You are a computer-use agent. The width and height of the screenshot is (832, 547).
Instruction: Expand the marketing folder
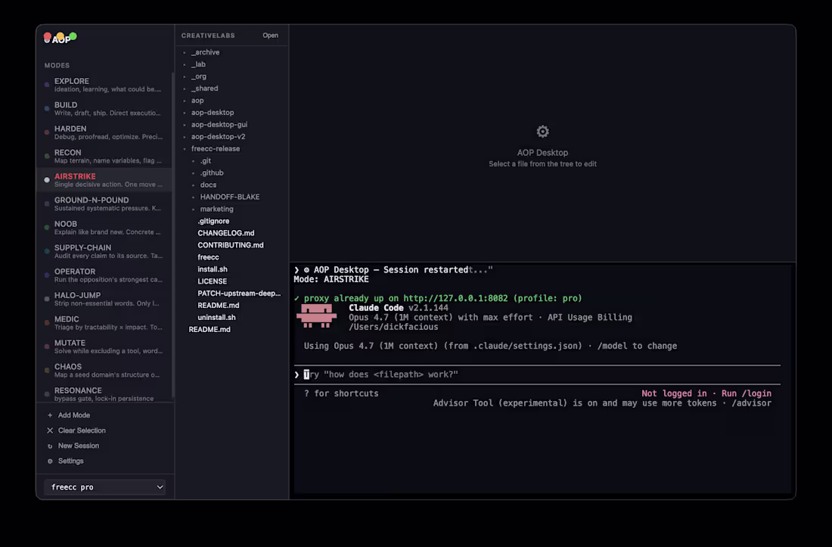232,209
